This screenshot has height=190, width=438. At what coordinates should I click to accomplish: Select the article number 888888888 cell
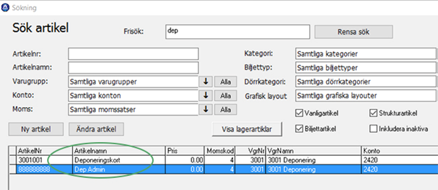pyautogui.click(x=45, y=169)
